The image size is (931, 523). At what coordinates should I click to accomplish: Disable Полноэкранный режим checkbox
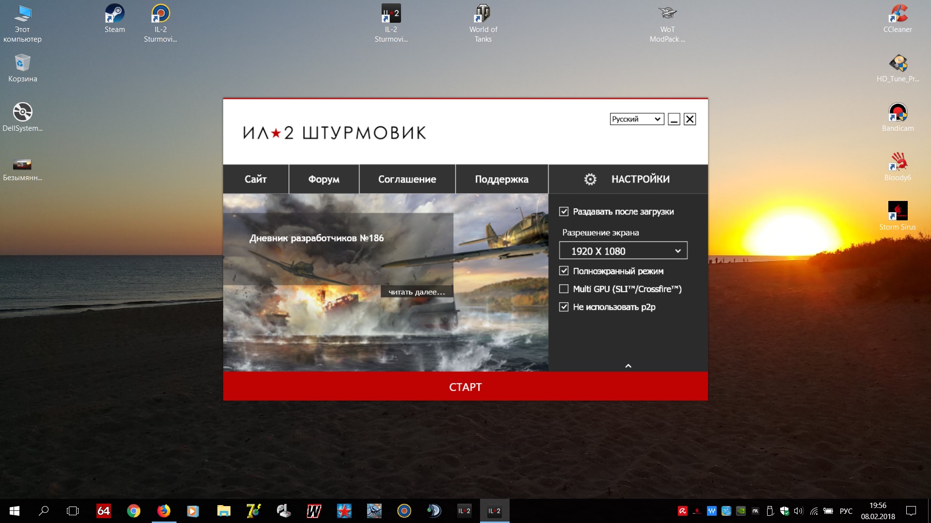pos(563,271)
